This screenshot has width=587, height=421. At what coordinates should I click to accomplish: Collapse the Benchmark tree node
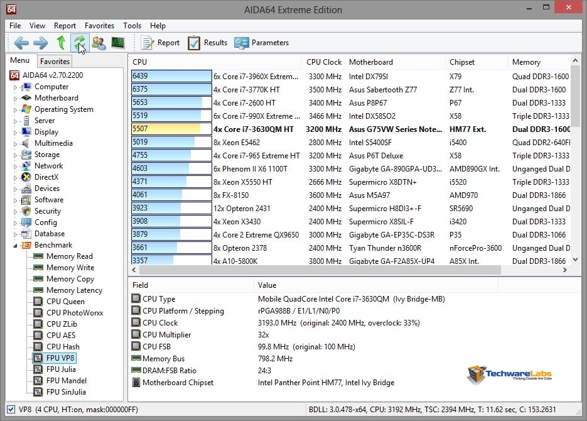tap(15, 246)
